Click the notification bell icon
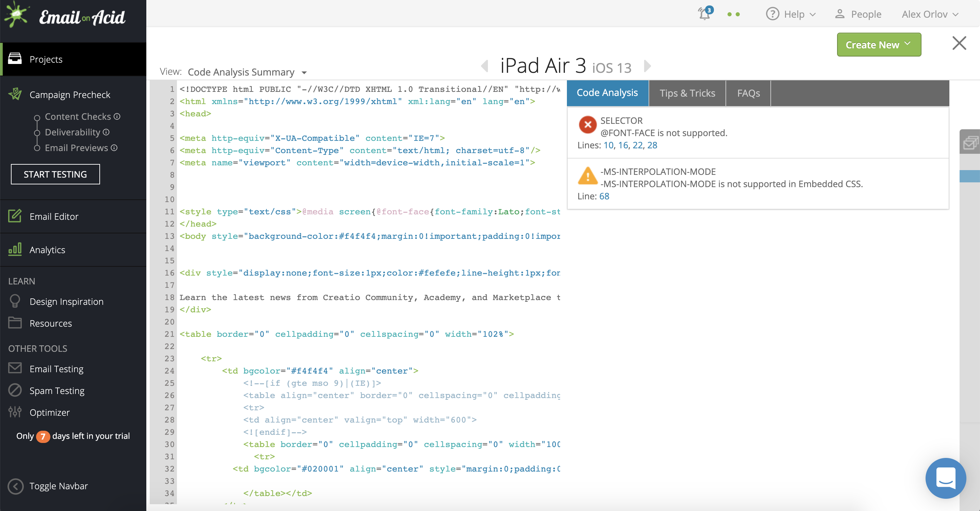 coord(704,14)
